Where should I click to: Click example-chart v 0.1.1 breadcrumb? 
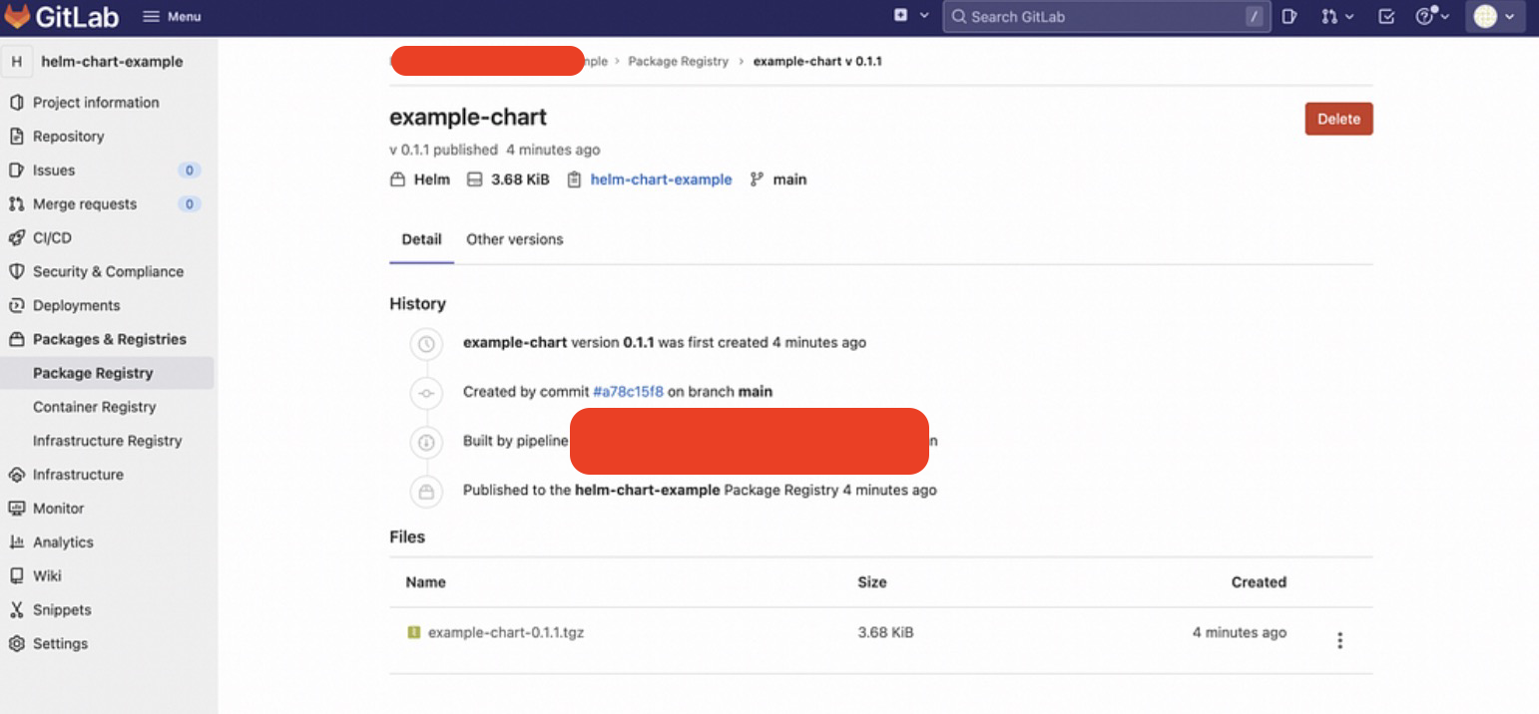pyautogui.click(x=817, y=61)
